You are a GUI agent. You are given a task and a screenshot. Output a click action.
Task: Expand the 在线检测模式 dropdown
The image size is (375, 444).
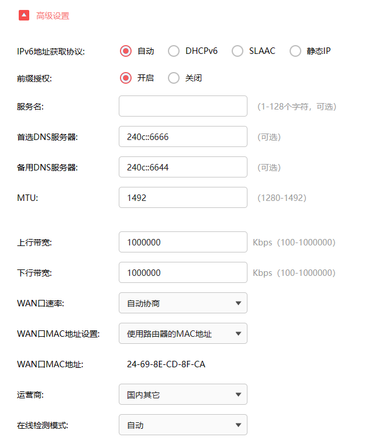tap(183, 425)
